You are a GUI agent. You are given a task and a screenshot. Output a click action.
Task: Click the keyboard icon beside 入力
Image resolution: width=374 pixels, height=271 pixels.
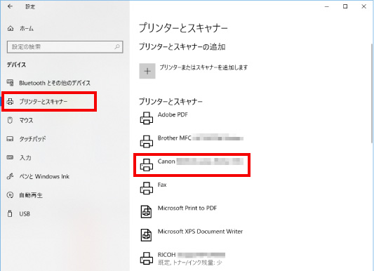click(10, 157)
